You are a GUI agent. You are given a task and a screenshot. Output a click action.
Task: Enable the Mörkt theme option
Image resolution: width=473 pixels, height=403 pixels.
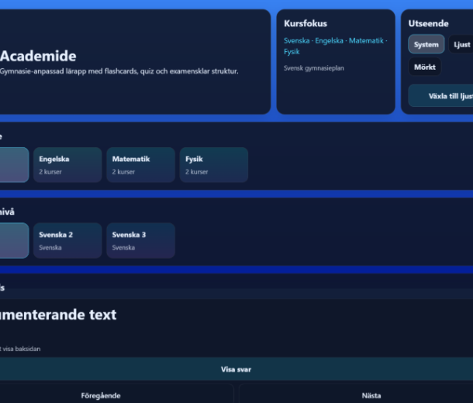point(424,67)
